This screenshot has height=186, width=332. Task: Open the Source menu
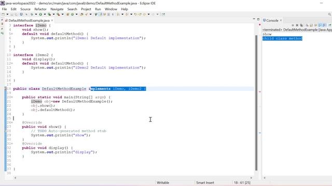click(25, 9)
